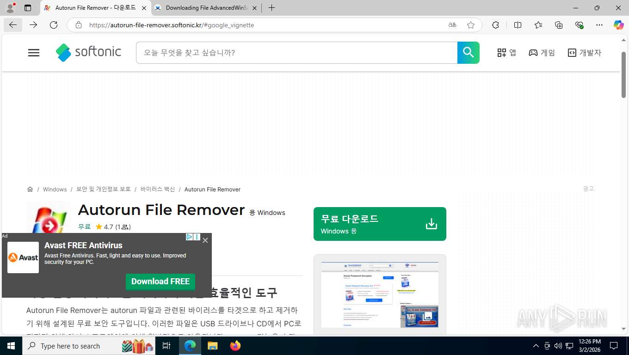The height and width of the screenshot is (355, 629).
Task: Open the notification center icon
Action: point(614,346)
